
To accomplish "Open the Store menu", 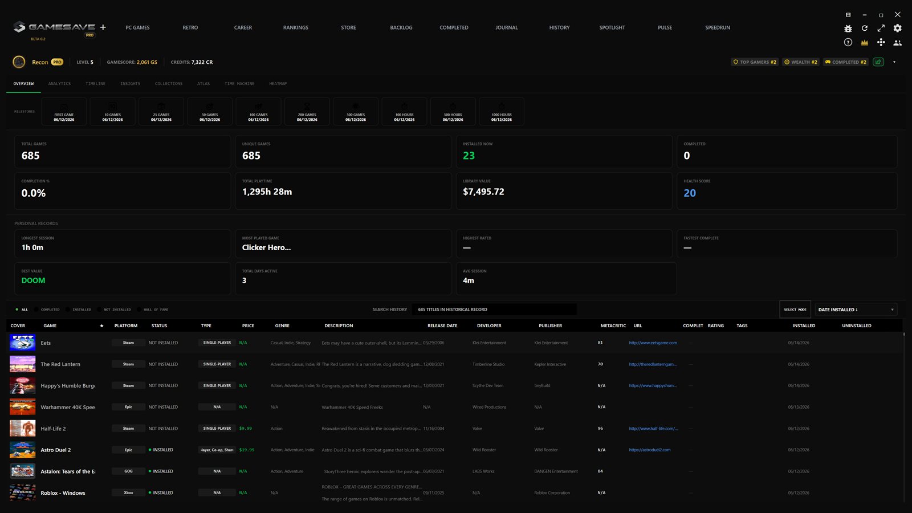I will click(348, 27).
